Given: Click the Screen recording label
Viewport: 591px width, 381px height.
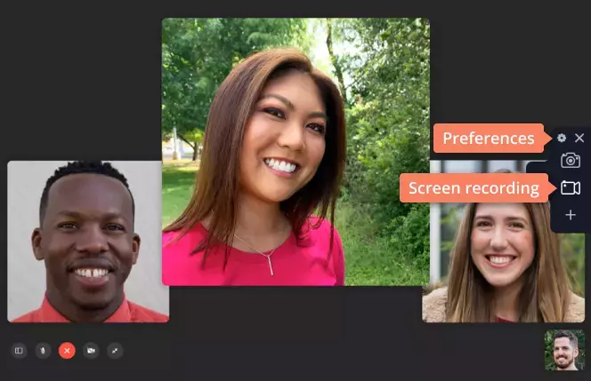Looking at the screenshot, I should click(x=474, y=188).
